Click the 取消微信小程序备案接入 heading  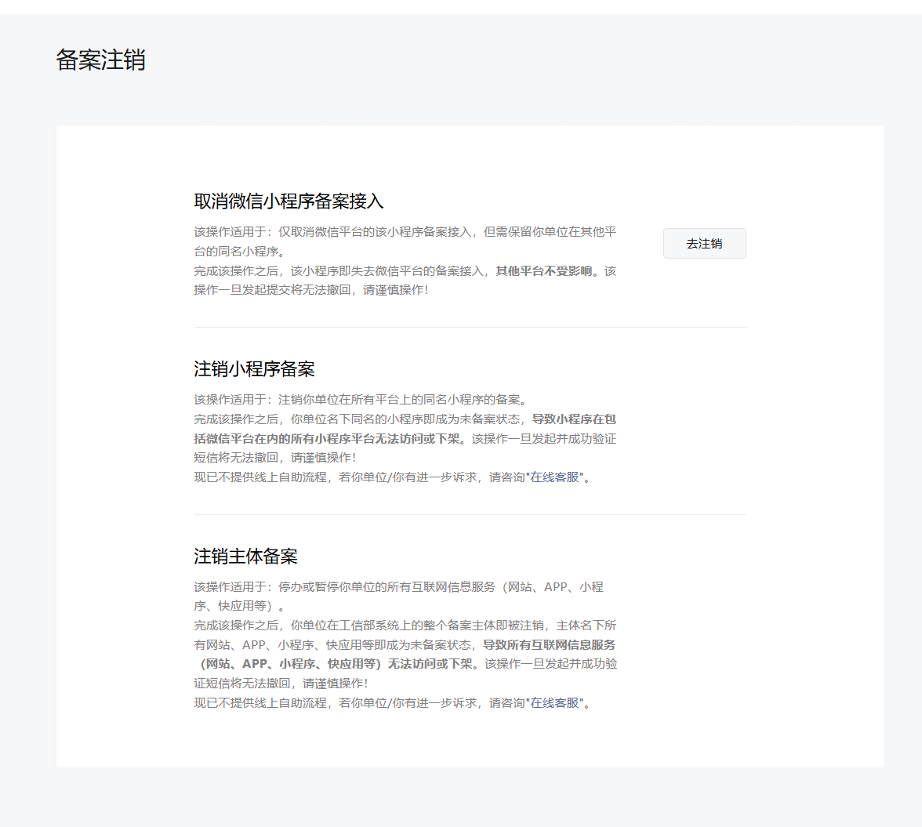coord(289,201)
